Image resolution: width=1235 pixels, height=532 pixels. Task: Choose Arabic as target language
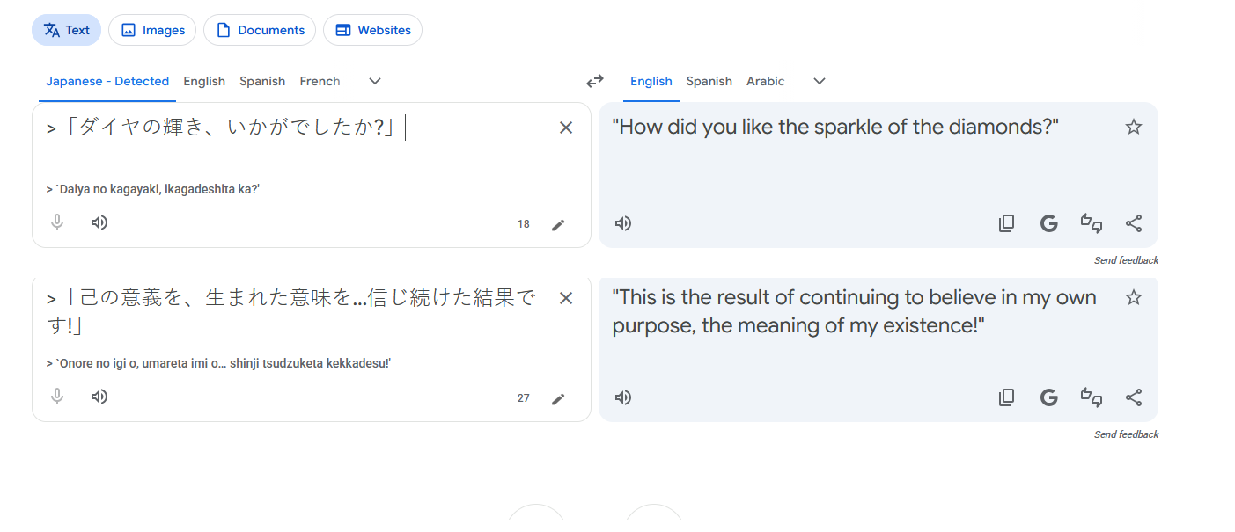click(765, 81)
